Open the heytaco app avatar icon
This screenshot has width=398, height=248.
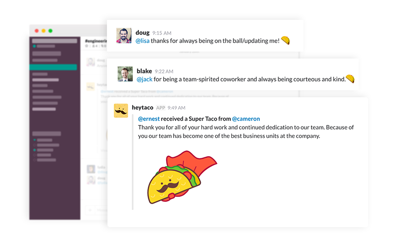click(121, 111)
